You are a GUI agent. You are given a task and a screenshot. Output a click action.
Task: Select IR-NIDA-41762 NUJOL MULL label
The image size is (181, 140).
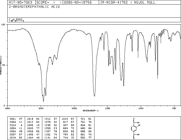point(128,2)
